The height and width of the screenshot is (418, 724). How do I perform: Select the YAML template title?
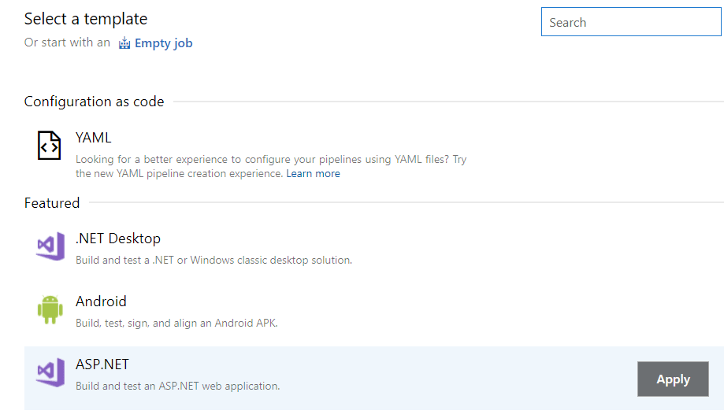tap(94, 138)
